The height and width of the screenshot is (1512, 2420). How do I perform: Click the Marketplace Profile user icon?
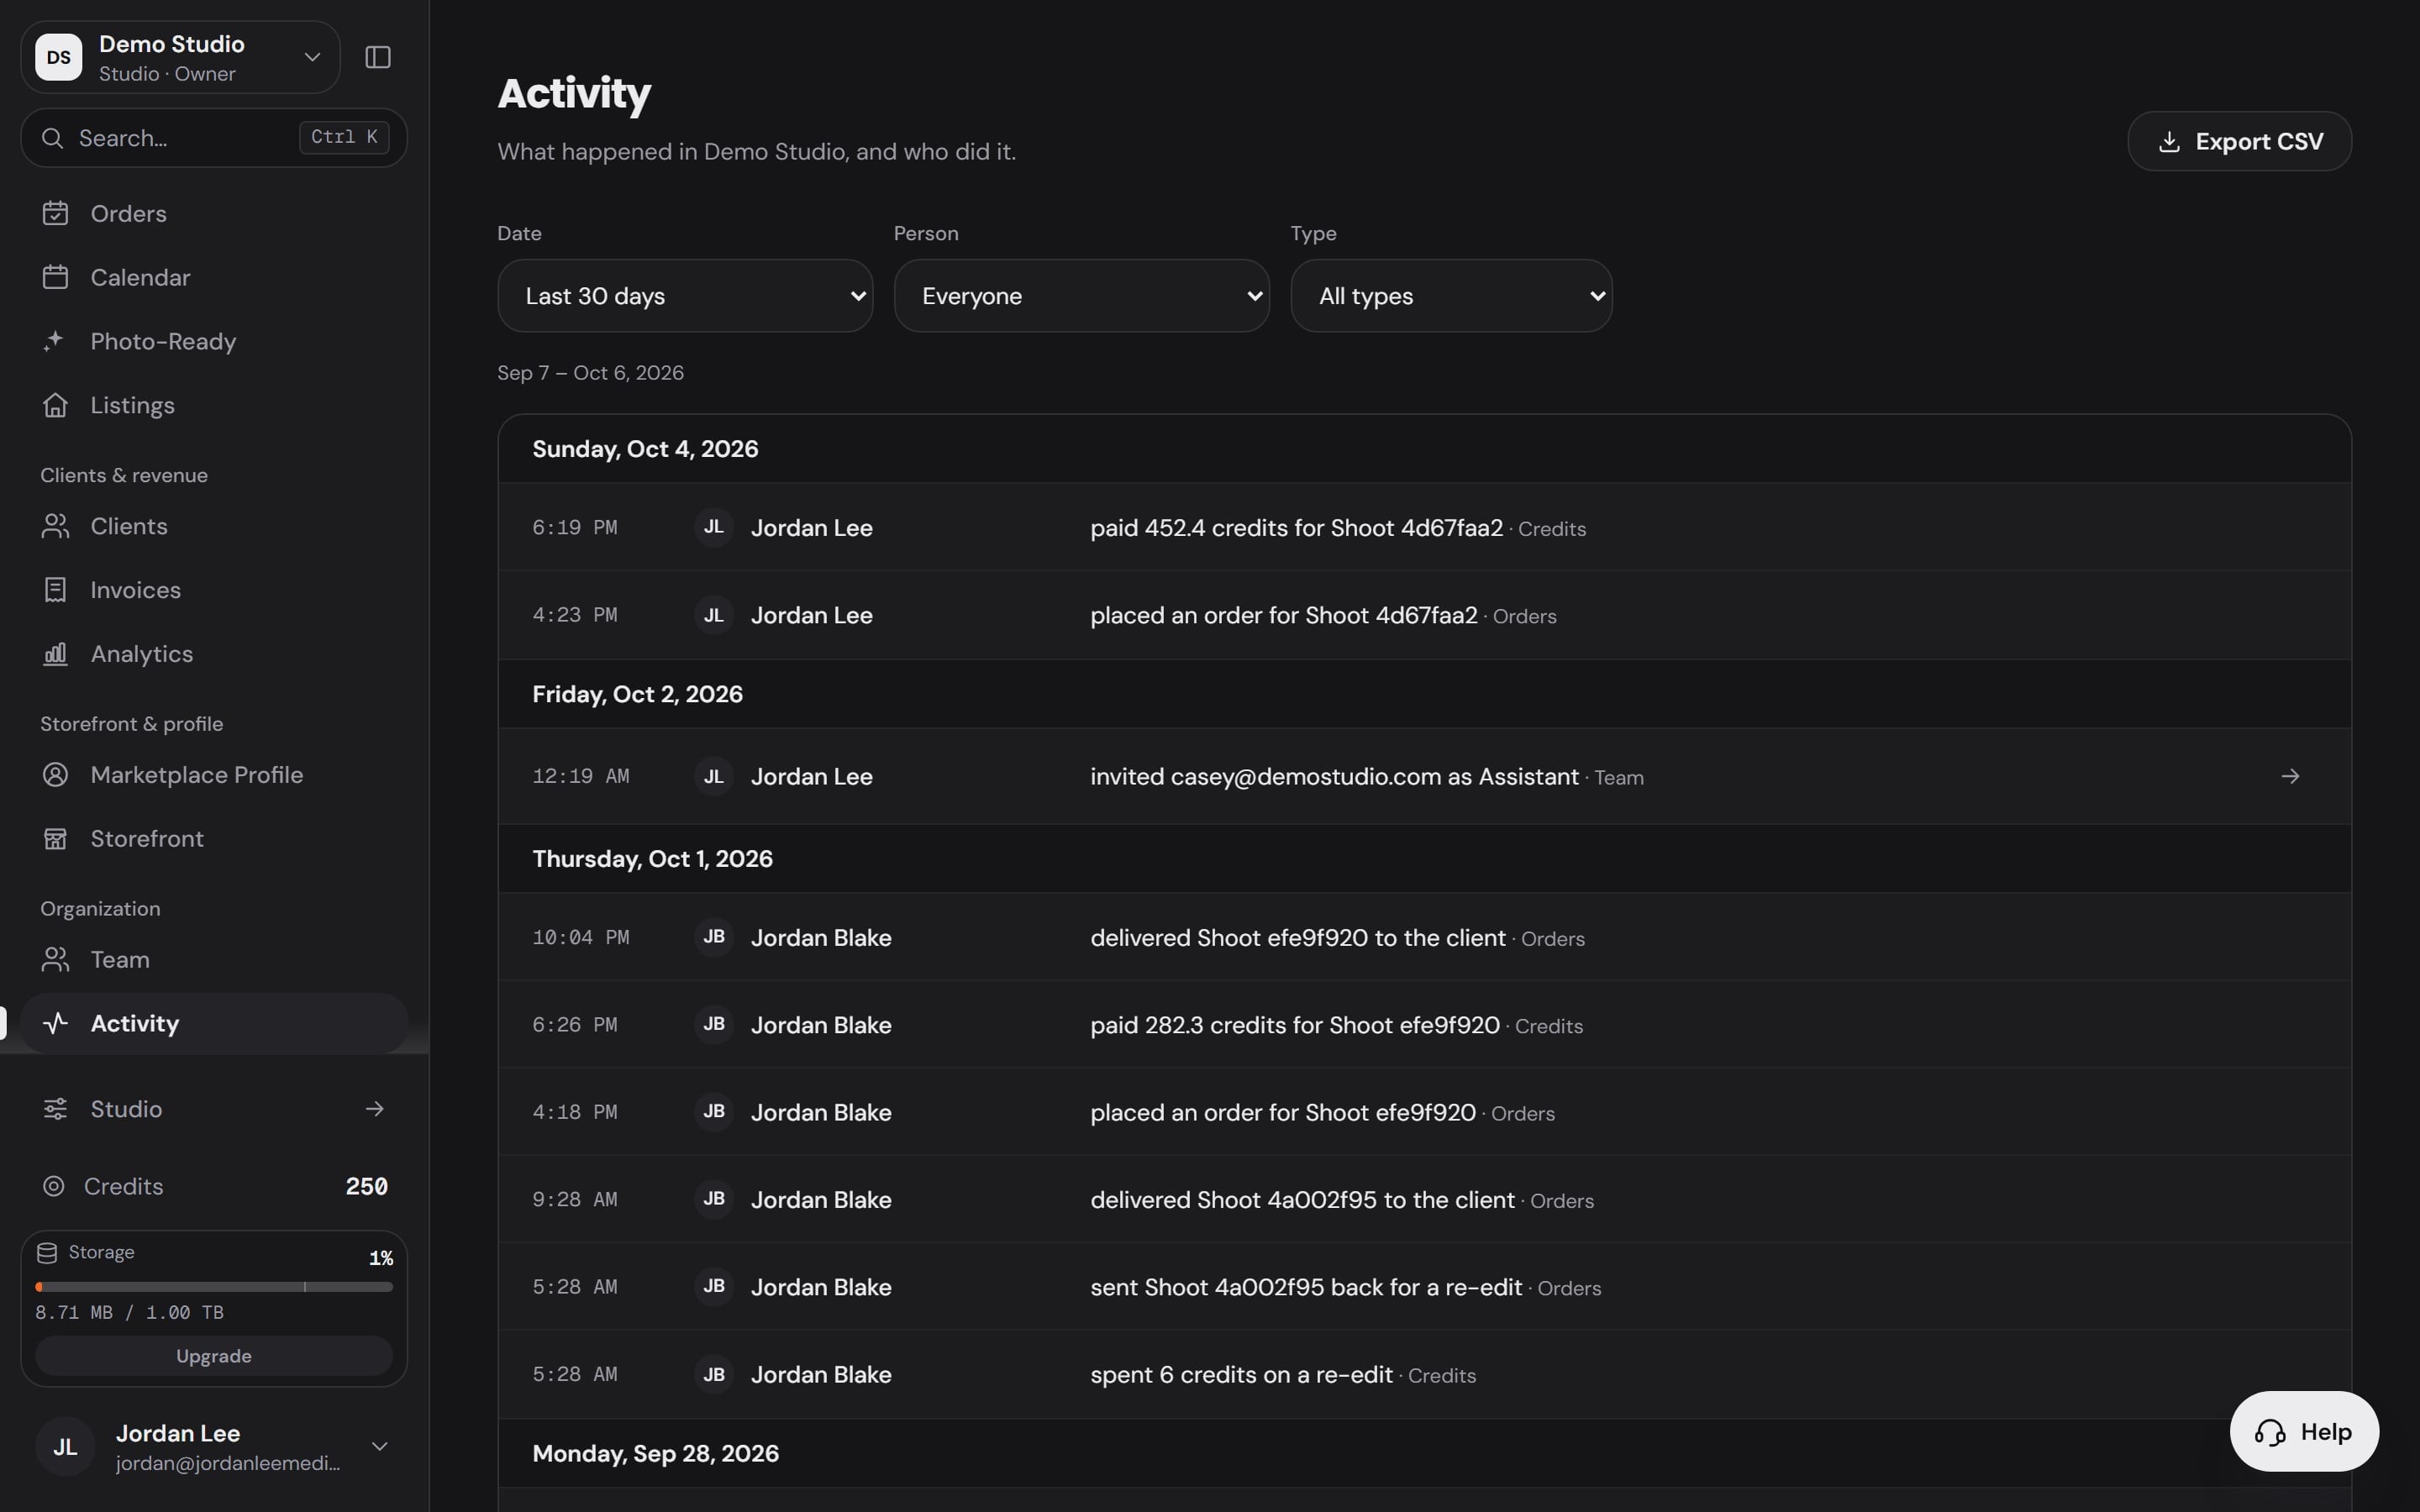[x=55, y=775]
